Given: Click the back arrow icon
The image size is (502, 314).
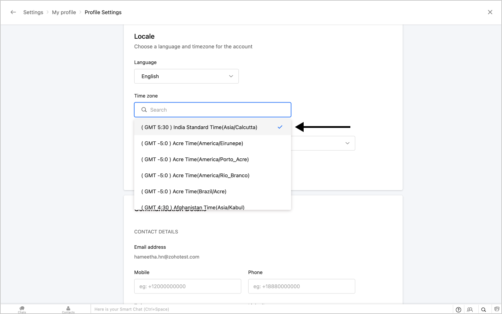Looking at the screenshot, I should 13,12.
